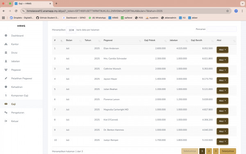Viewport: 246px width, 154px height.
Task: Open Aksi dropdown for Elian Anderson
Action: [x=223, y=50]
